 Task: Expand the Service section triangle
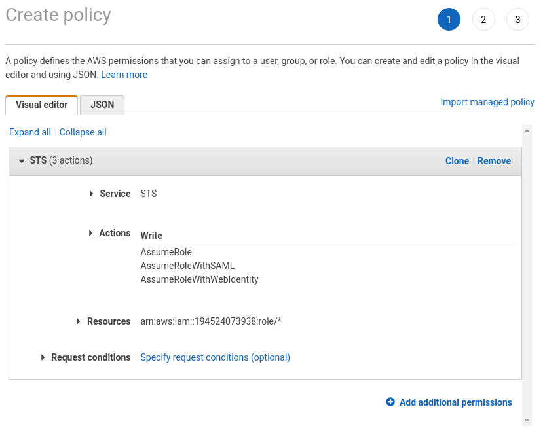[x=91, y=194]
